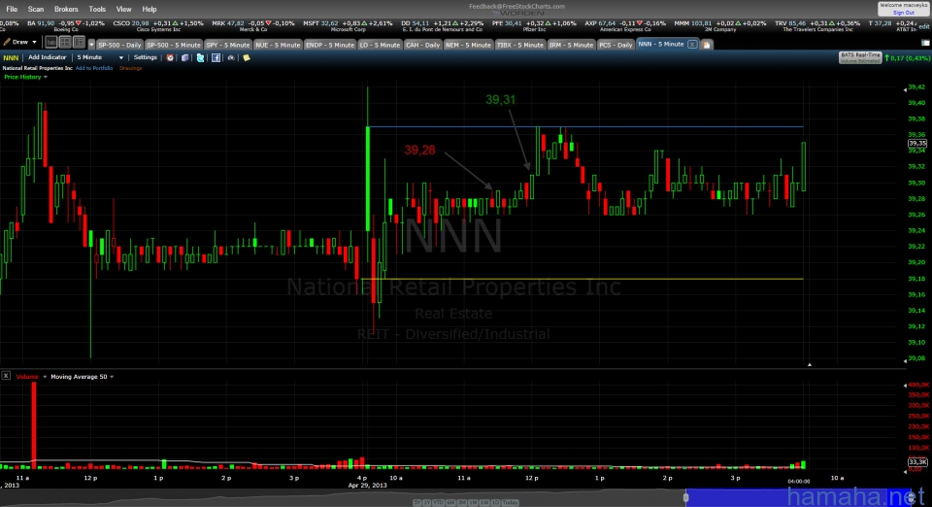Open the Scan menu
The height and width of the screenshot is (507, 932).
tap(36, 9)
